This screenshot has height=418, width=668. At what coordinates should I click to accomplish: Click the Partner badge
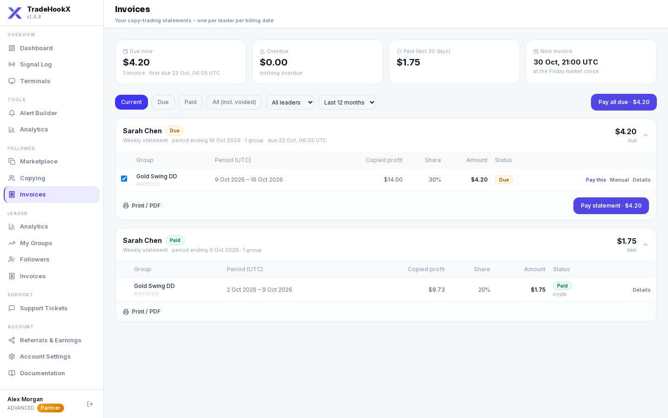click(51, 408)
